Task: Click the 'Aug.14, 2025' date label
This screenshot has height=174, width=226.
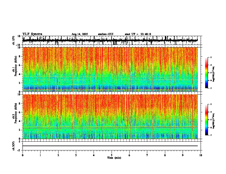Action: pyautogui.click(x=80, y=34)
